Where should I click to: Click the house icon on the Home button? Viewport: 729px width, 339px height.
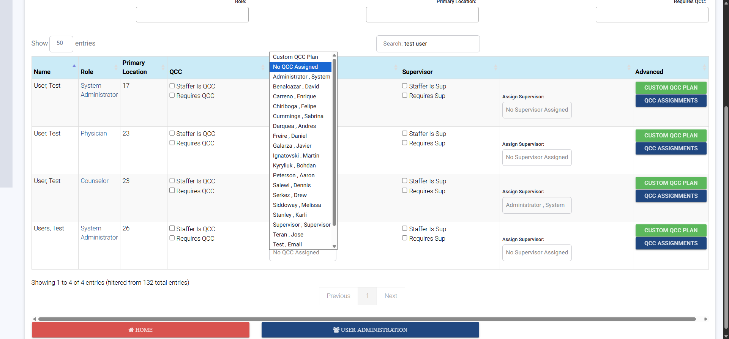(x=131, y=330)
